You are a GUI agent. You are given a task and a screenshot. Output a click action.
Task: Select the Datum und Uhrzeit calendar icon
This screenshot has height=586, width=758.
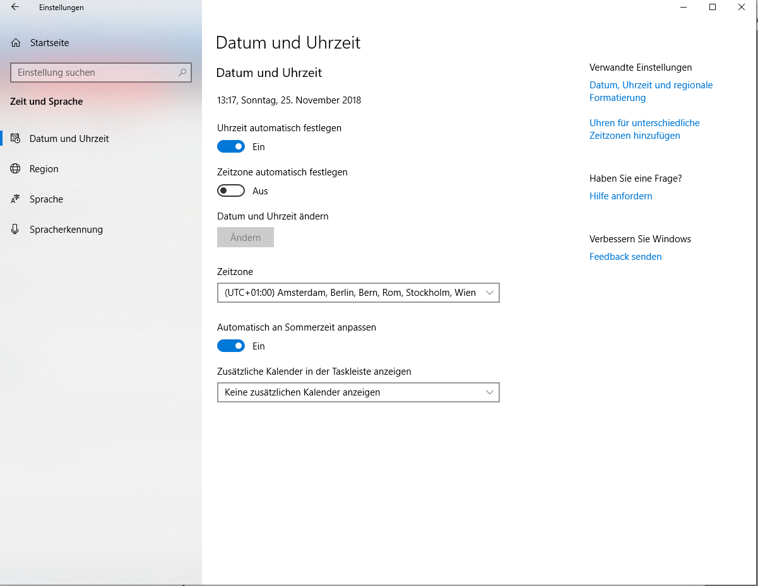(x=16, y=138)
